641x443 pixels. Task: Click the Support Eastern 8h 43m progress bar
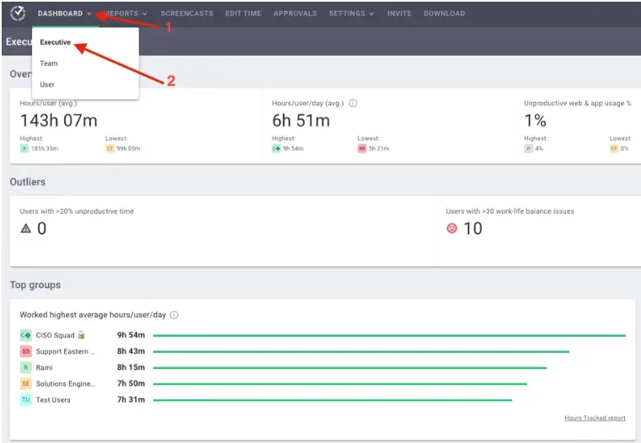pos(361,351)
